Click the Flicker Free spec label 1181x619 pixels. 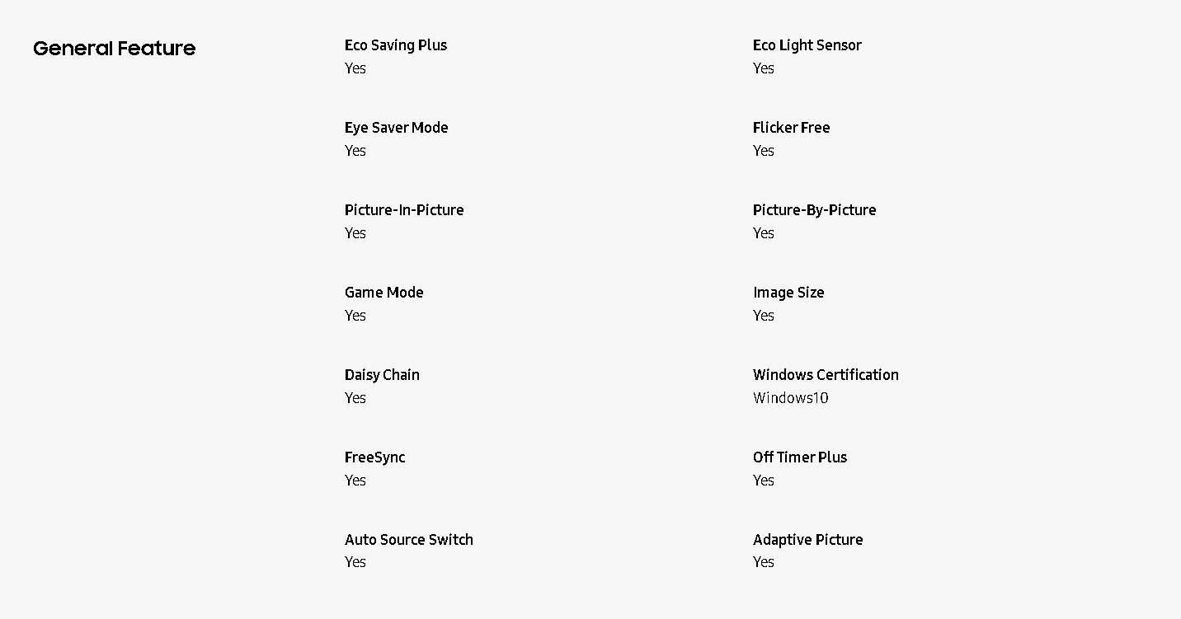click(791, 128)
